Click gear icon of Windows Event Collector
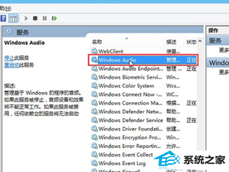 (94, 154)
